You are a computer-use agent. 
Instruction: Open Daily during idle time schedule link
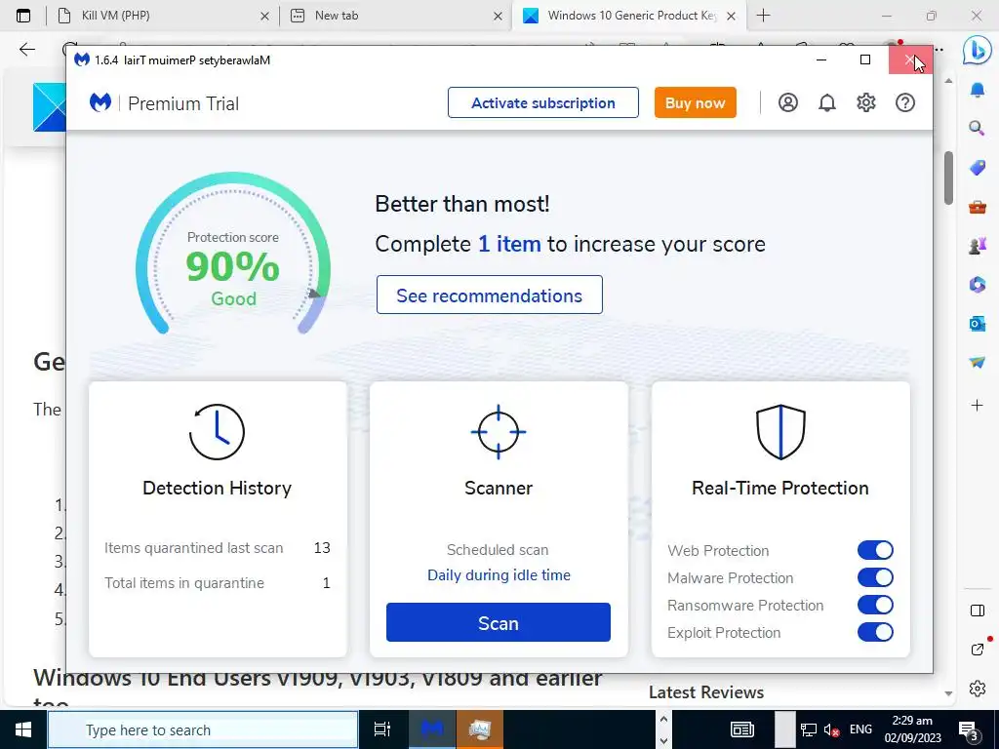(499, 575)
